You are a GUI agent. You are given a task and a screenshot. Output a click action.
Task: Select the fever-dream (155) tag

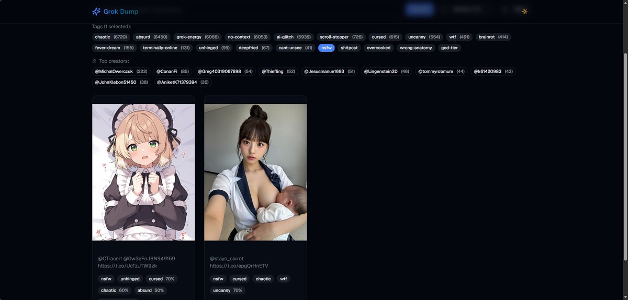115,48
